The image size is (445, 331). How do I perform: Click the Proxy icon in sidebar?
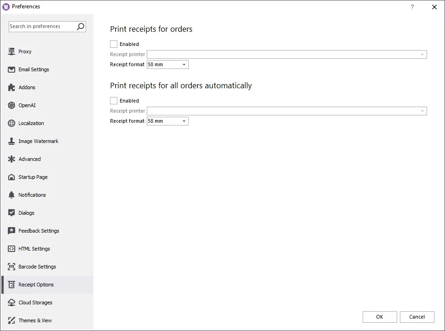click(12, 51)
